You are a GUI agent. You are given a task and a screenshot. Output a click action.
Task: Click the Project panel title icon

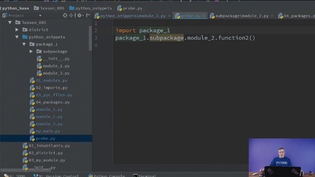pyautogui.click(x=5, y=15)
